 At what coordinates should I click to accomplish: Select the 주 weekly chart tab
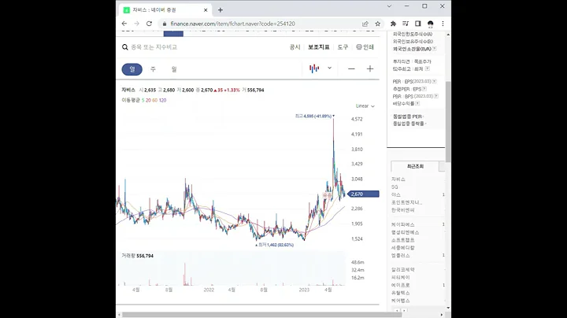tap(153, 69)
